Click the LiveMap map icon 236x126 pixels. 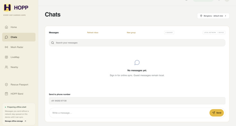point(6,57)
